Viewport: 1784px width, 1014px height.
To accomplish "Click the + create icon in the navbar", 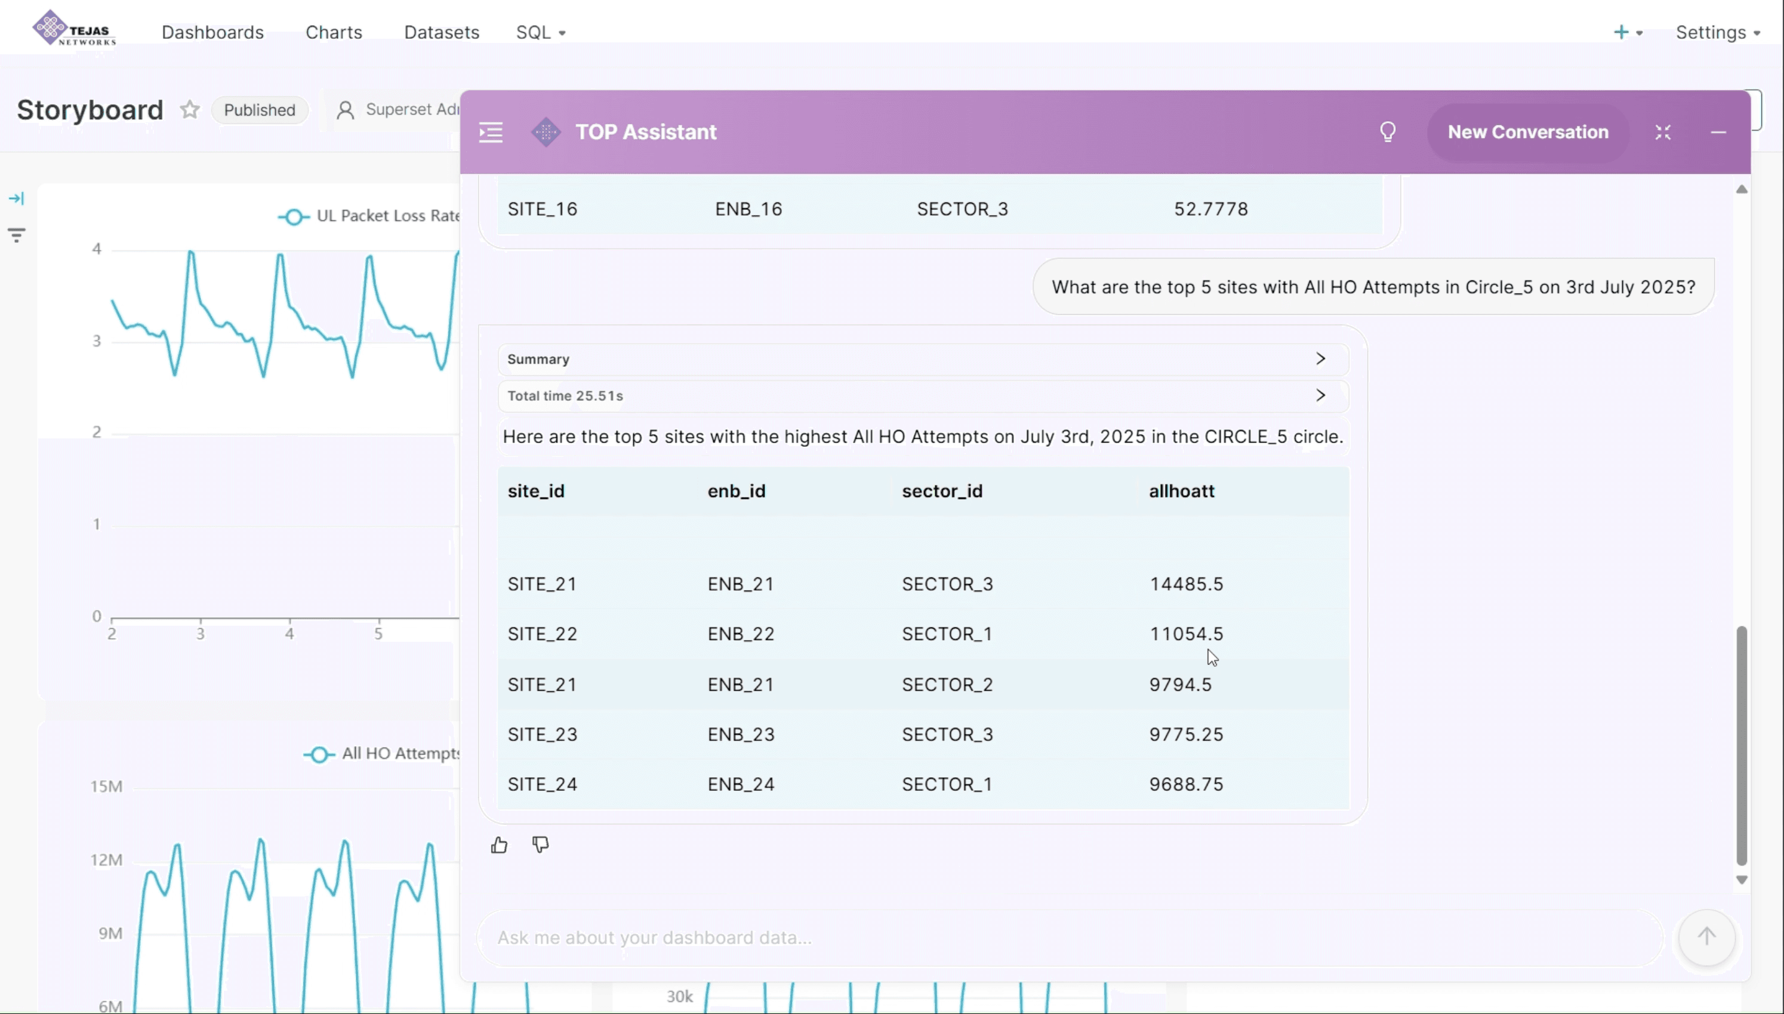I will [x=1622, y=32].
